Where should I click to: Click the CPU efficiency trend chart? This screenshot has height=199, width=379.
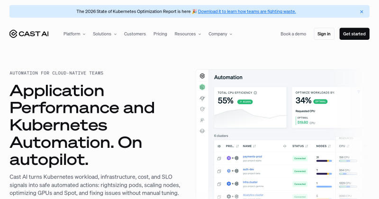(250, 118)
